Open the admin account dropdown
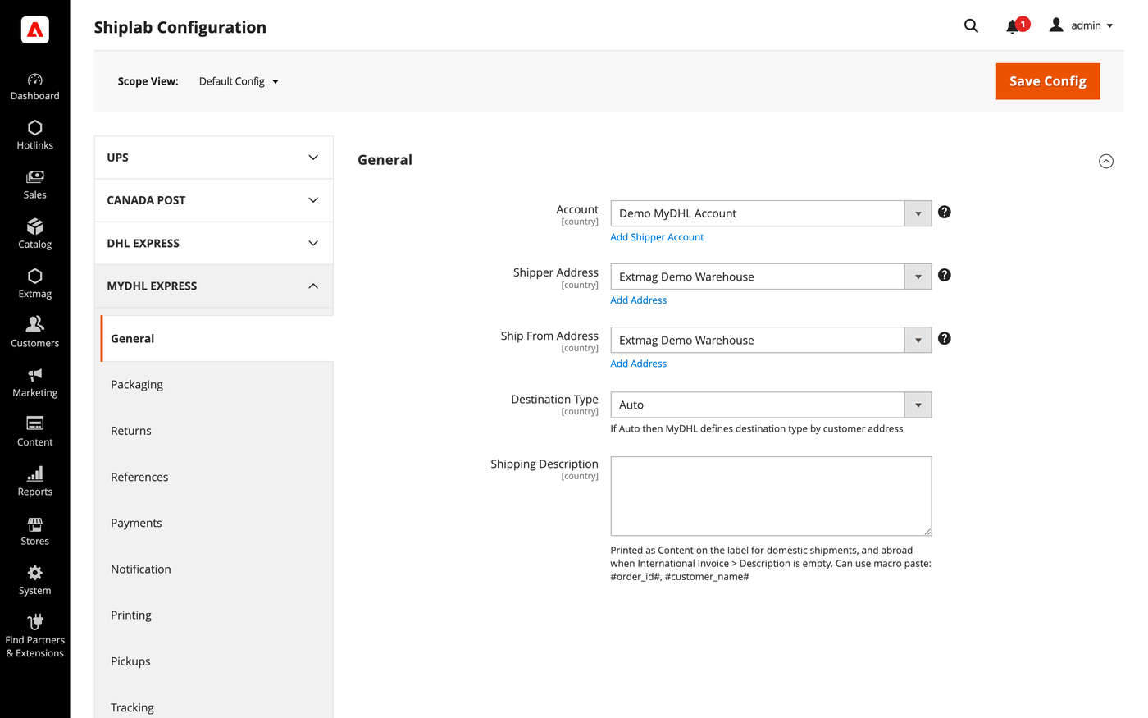Screen dimensions: 1148x718 point(1082,25)
